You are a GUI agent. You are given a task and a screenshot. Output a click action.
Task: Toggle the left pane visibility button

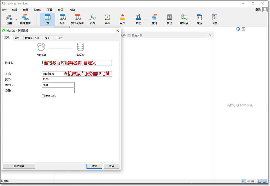pos(259,181)
